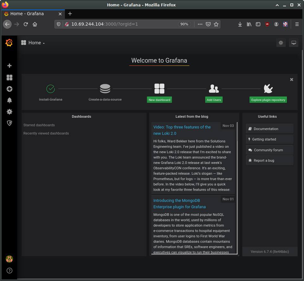Toggle Firefox sidebar view

[x=258, y=24]
